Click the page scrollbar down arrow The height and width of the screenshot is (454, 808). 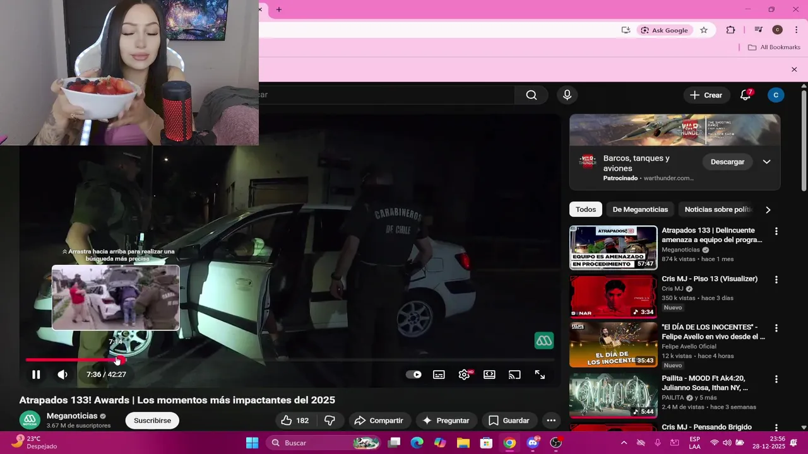point(804,427)
